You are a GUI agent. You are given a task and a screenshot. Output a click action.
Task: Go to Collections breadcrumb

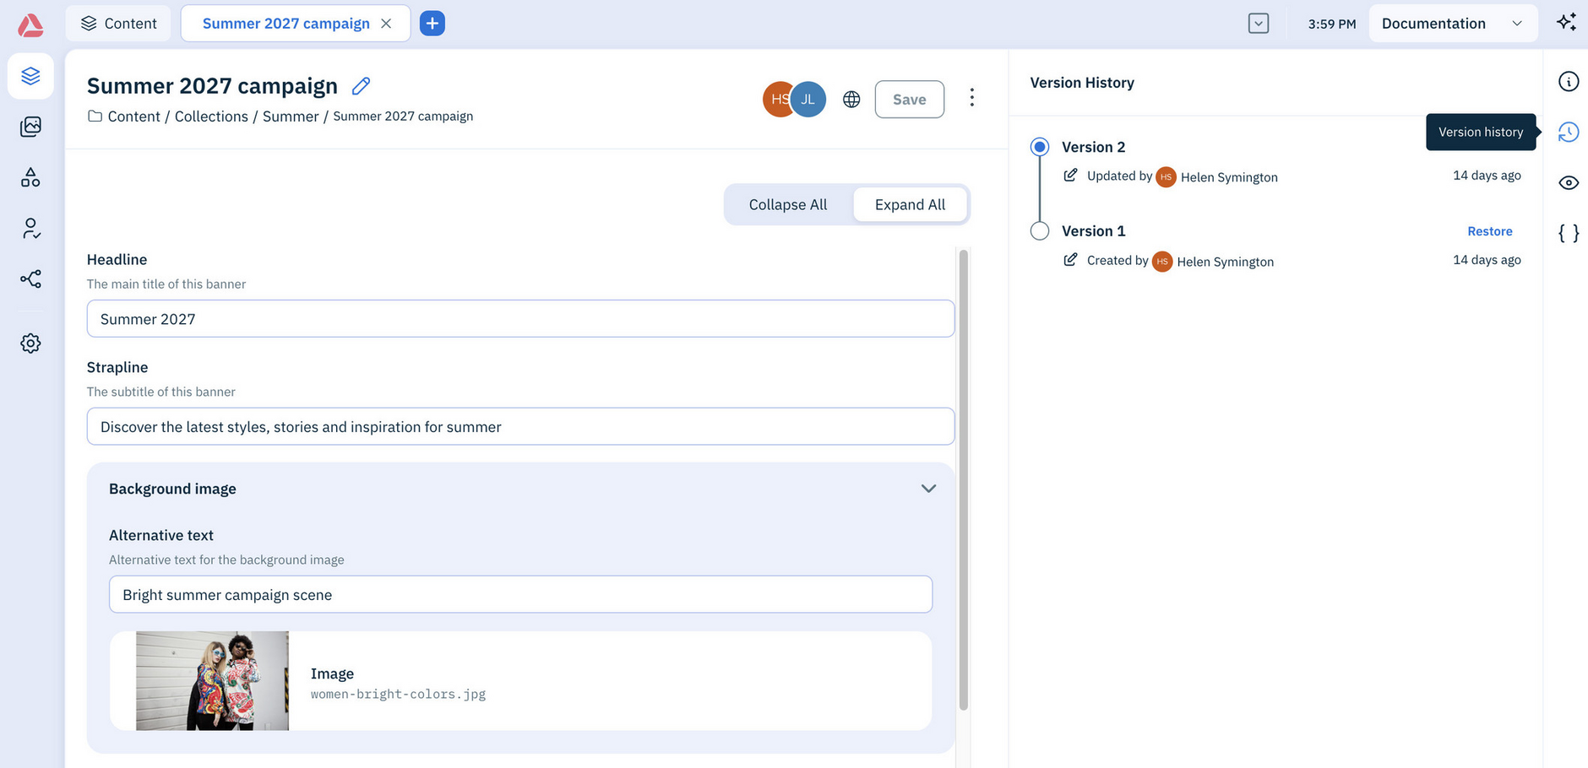click(x=211, y=116)
